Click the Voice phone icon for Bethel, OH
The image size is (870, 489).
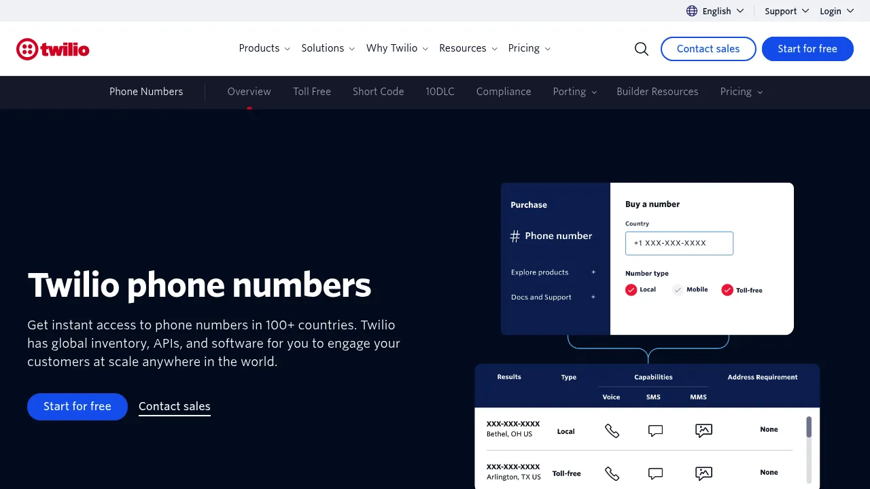(x=612, y=431)
